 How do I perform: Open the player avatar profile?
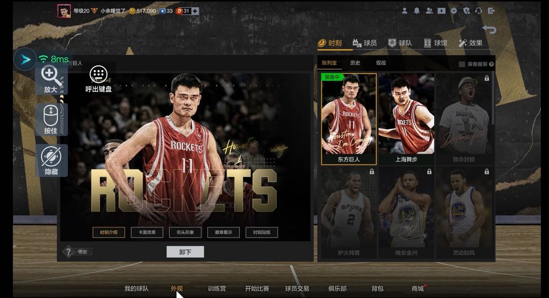64,11
